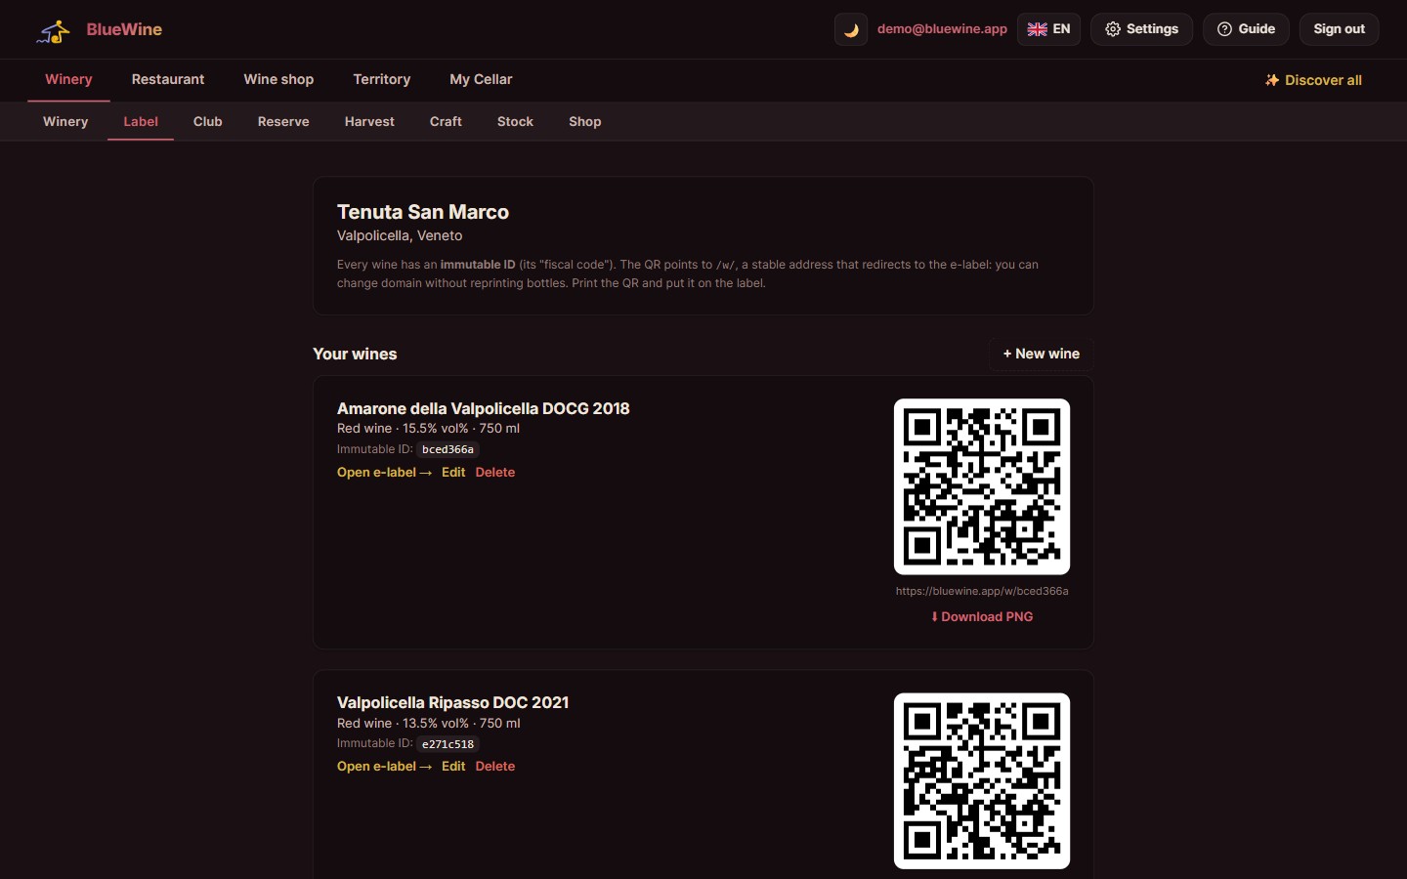Select the Label sub-tab
The height and width of the screenshot is (879, 1407).
tap(141, 122)
